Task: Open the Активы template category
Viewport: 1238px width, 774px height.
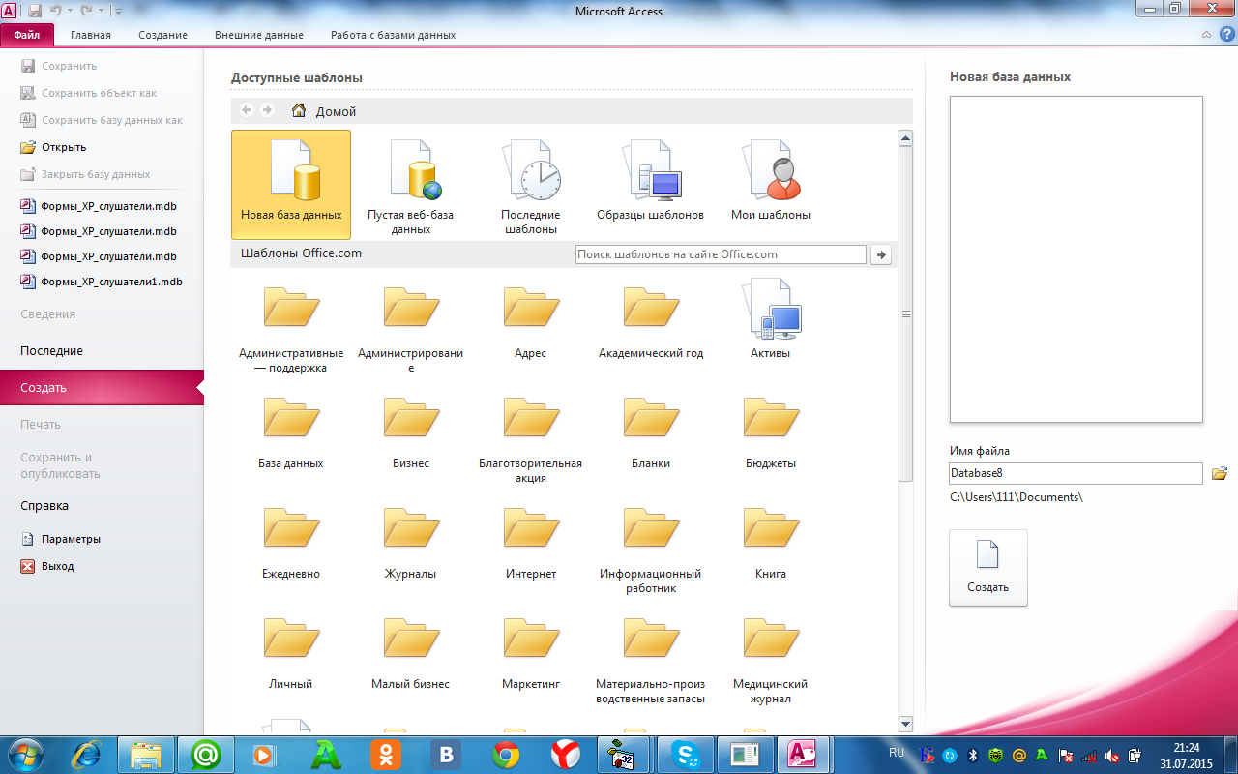Action: pyautogui.click(x=771, y=319)
